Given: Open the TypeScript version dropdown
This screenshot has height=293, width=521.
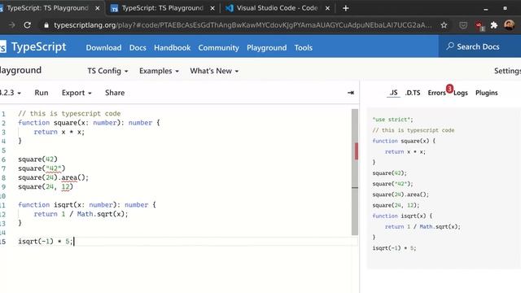Looking at the screenshot, I should click(10, 93).
